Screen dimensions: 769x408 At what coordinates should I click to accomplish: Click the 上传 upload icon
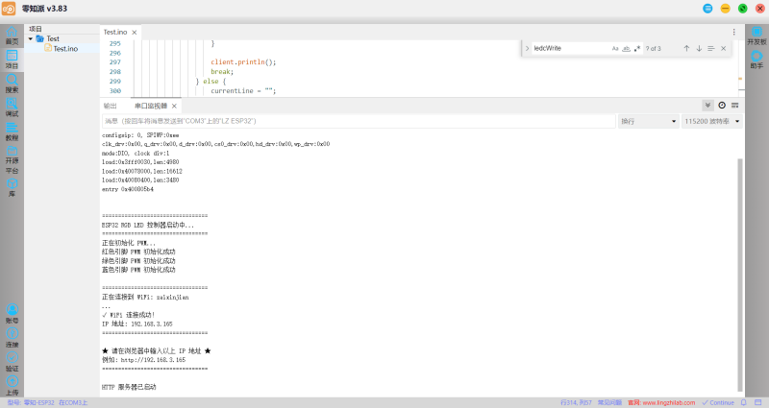(12, 386)
